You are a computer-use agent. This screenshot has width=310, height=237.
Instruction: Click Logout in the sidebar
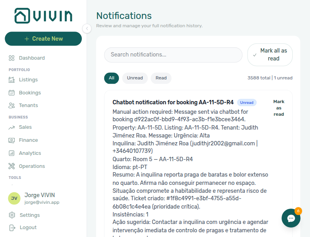(28, 228)
